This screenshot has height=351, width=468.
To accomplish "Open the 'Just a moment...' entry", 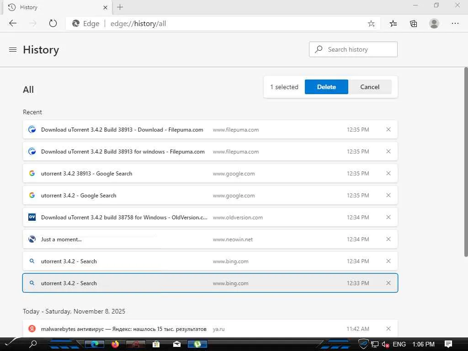I will 61,239.
